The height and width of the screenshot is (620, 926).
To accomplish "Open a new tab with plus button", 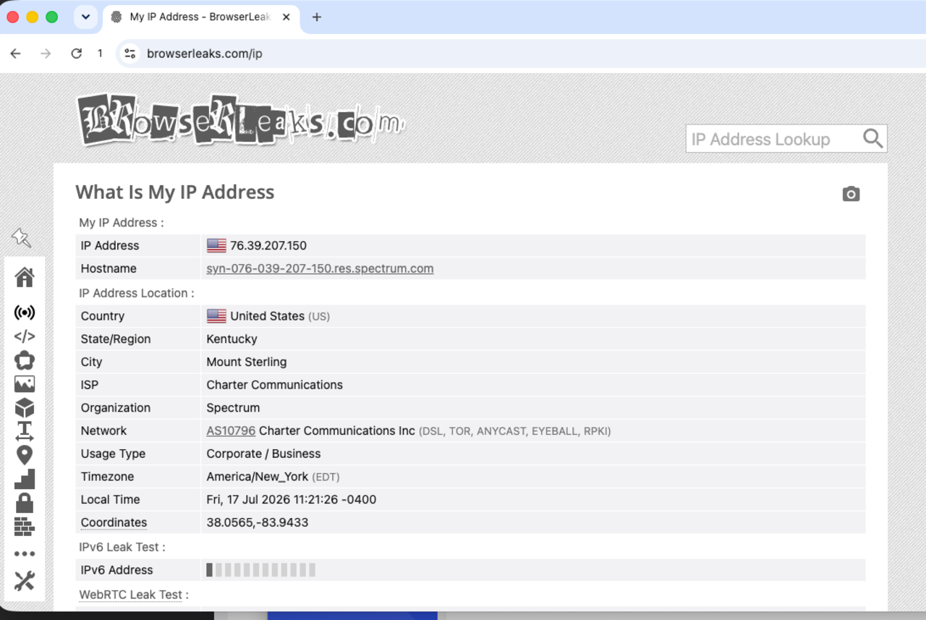I will [x=316, y=17].
